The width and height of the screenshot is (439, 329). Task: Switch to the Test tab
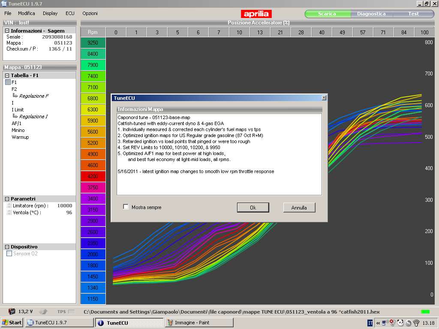[x=413, y=14]
